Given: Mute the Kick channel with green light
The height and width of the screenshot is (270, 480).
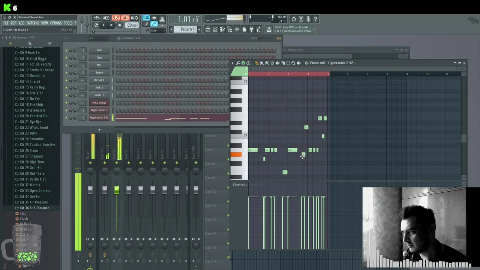Looking at the screenshot, I should tap(67, 50).
